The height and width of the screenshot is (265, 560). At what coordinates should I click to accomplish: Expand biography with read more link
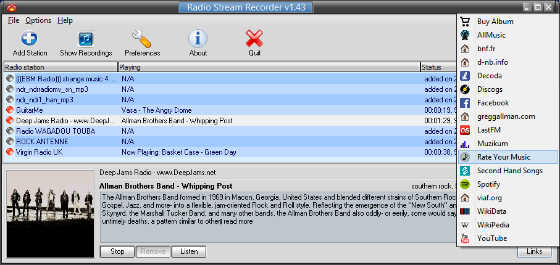238,221
